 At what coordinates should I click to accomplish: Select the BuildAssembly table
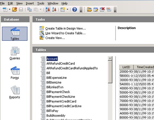(x=56, y=116)
